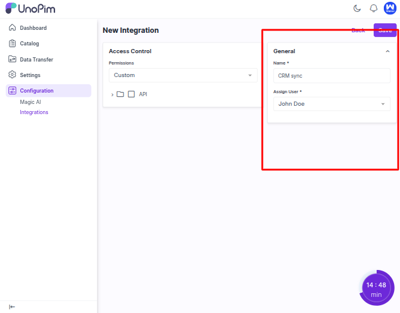The image size is (400, 313).
Task: Save the new integration
Action: pos(385,30)
